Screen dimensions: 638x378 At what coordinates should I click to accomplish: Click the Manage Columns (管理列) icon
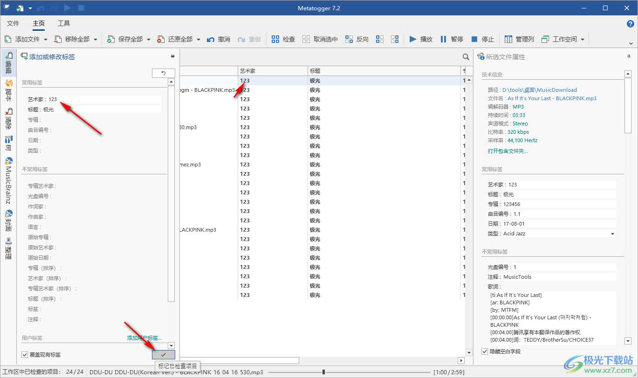click(x=508, y=39)
